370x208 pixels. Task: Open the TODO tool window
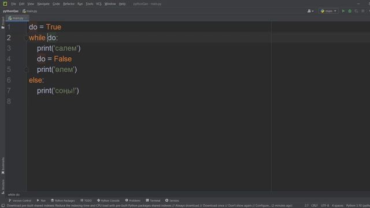point(86,200)
